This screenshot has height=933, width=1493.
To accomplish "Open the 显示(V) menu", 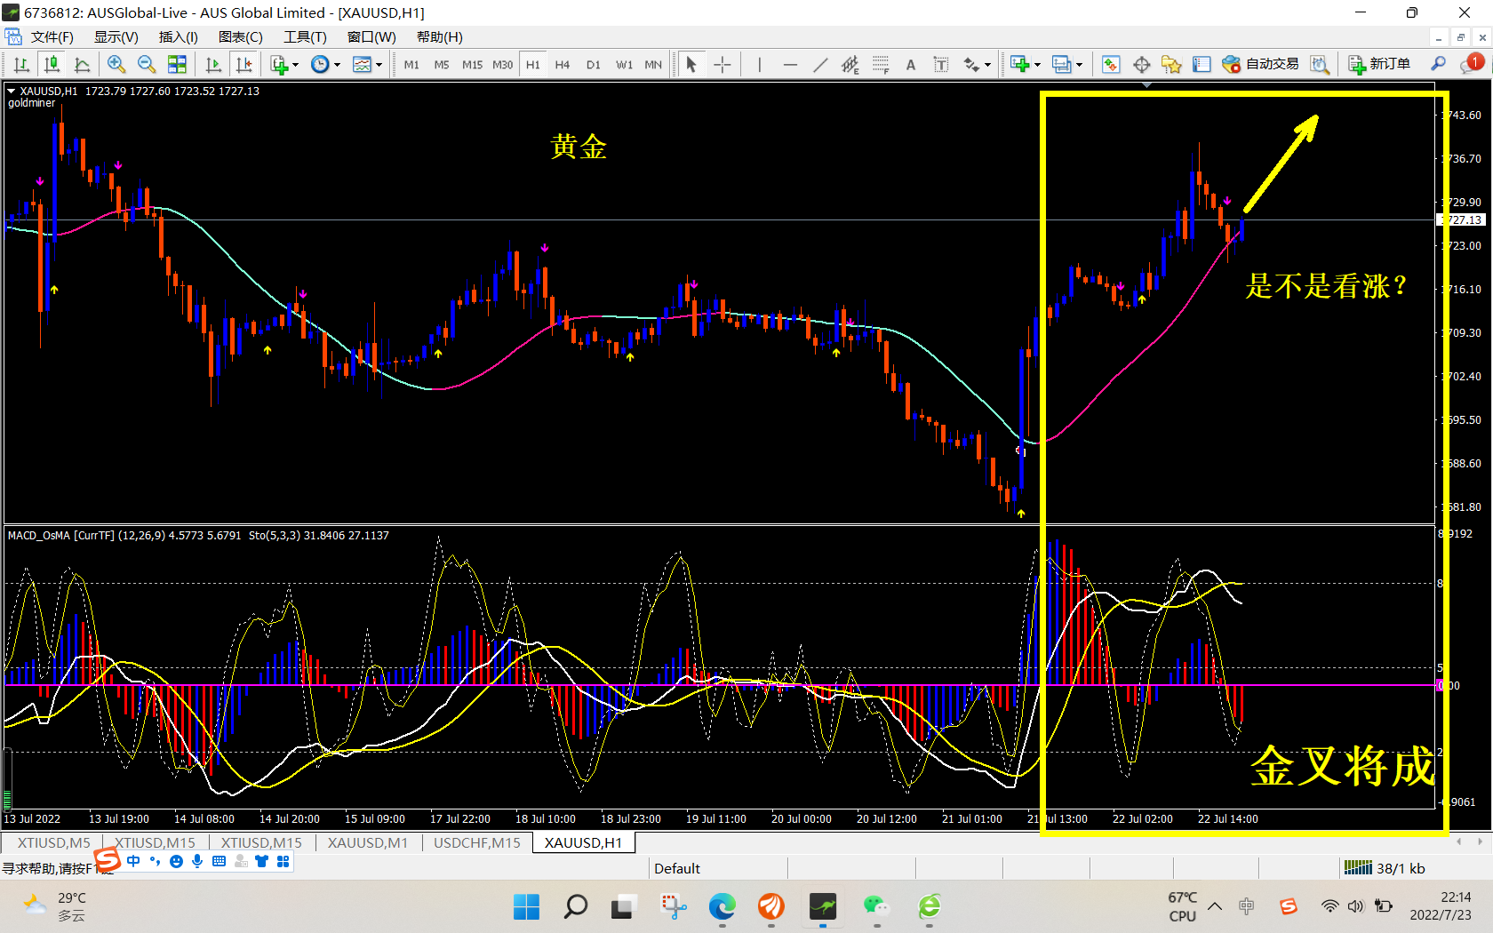I will tap(116, 36).
